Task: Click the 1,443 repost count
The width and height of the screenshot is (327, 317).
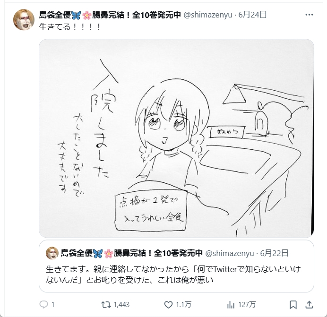Action: tap(121, 305)
